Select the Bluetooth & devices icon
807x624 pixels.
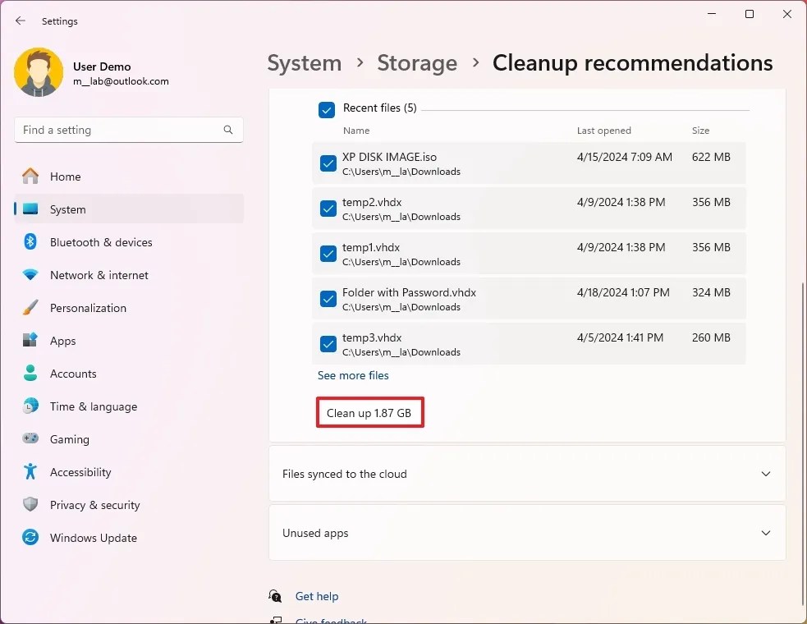coord(30,242)
